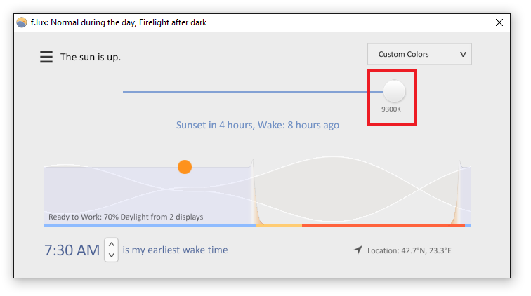Click the 9300K label under slider
Image resolution: width=531 pixels, height=296 pixels.
click(391, 109)
